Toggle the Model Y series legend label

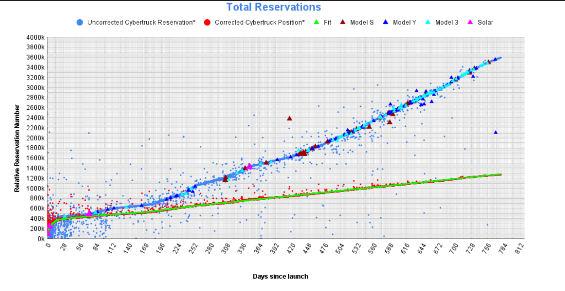404,22
